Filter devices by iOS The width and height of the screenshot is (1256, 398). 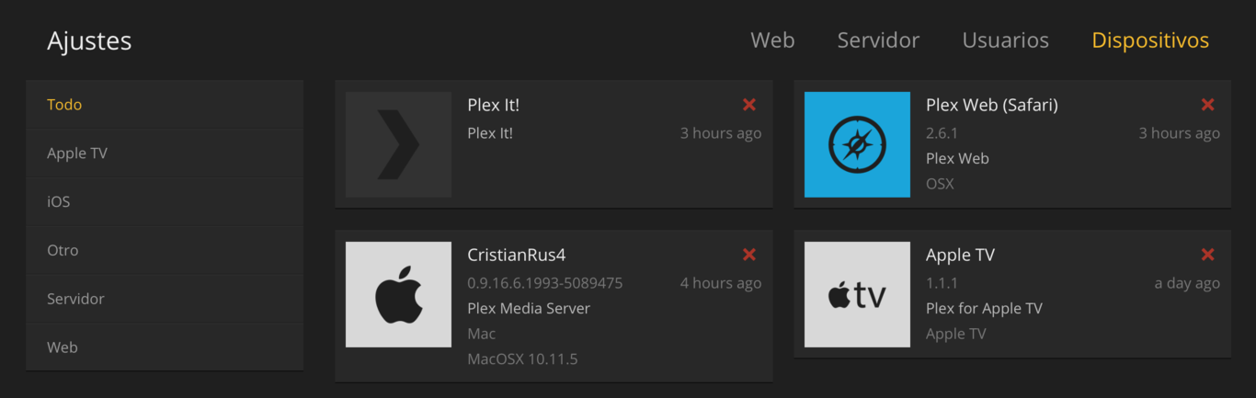165,201
